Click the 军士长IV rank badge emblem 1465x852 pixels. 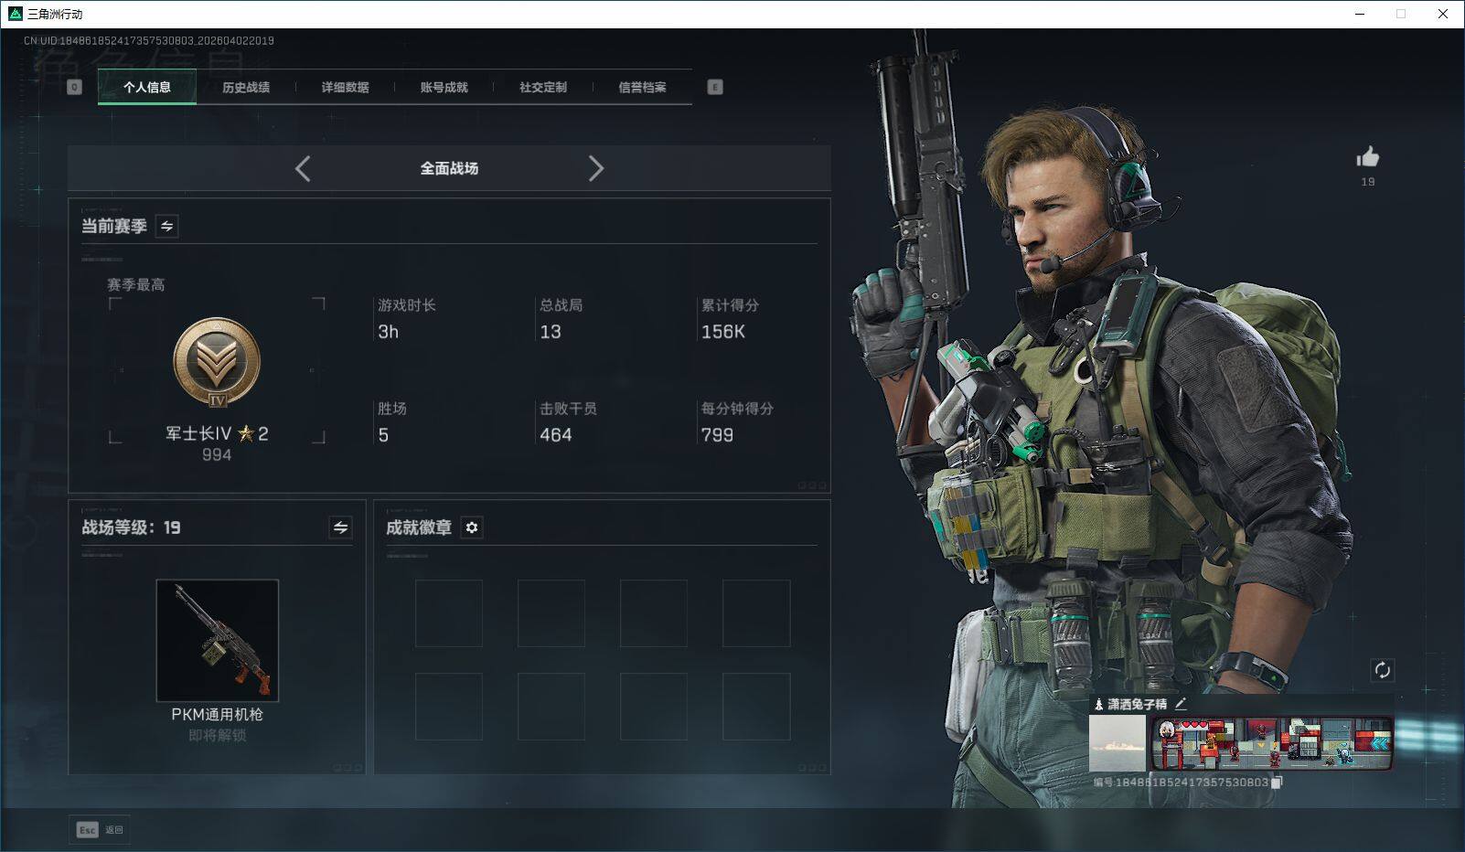[217, 362]
